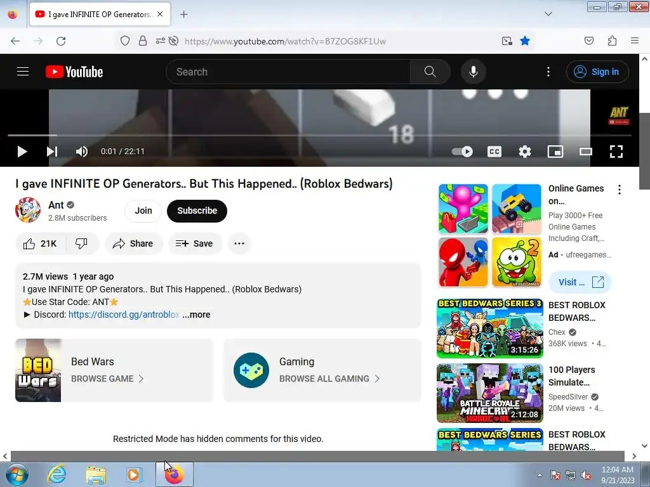This screenshot has height=487, width=650.
Task: Open Battle Royale Minecraft thumbnail
Action: [x=489, y=393]
